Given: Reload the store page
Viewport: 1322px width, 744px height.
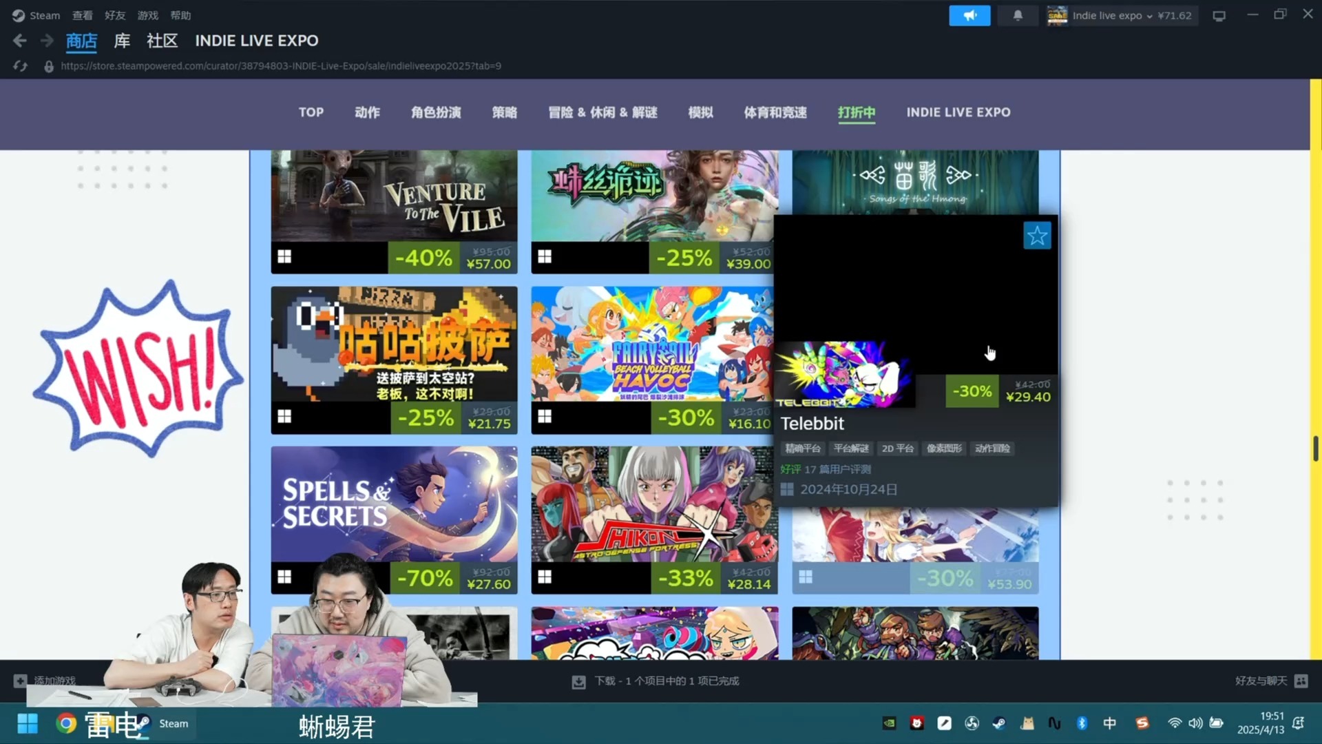Looking at the screenshot, I should point(20,66).
